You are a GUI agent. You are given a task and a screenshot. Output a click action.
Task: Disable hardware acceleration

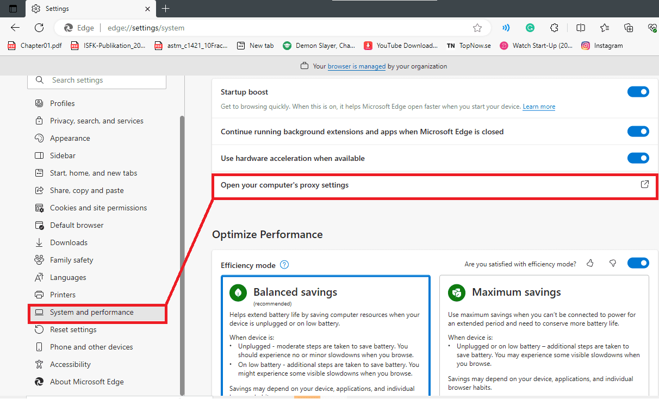coord(638,158)
